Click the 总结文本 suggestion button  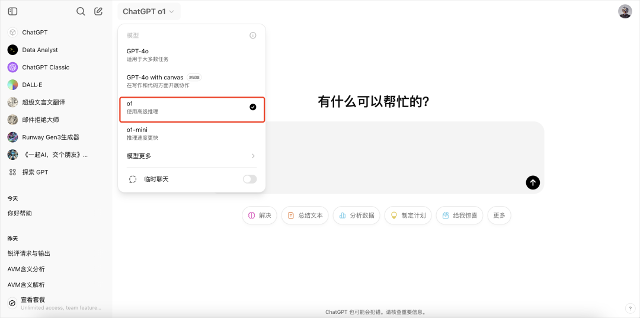pos(305,216)
